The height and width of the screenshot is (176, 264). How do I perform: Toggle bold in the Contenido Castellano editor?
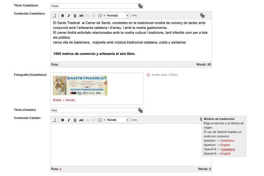(63, 16)
